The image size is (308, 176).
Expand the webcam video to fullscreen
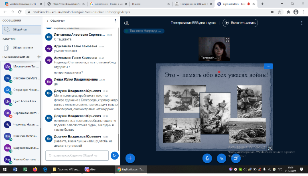[227, 40]
